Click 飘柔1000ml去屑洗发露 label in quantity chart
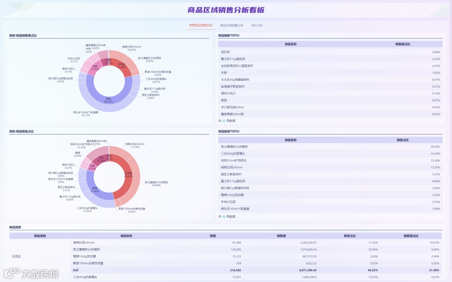The image size is (452, 282). 132,210
